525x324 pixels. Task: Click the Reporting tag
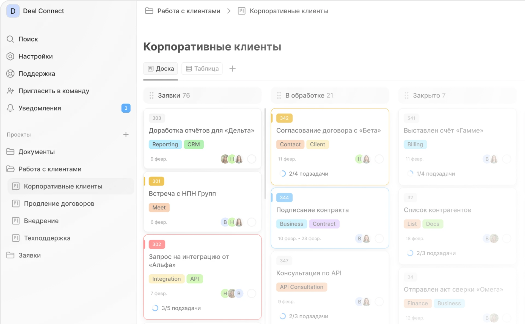coord(165,144)
